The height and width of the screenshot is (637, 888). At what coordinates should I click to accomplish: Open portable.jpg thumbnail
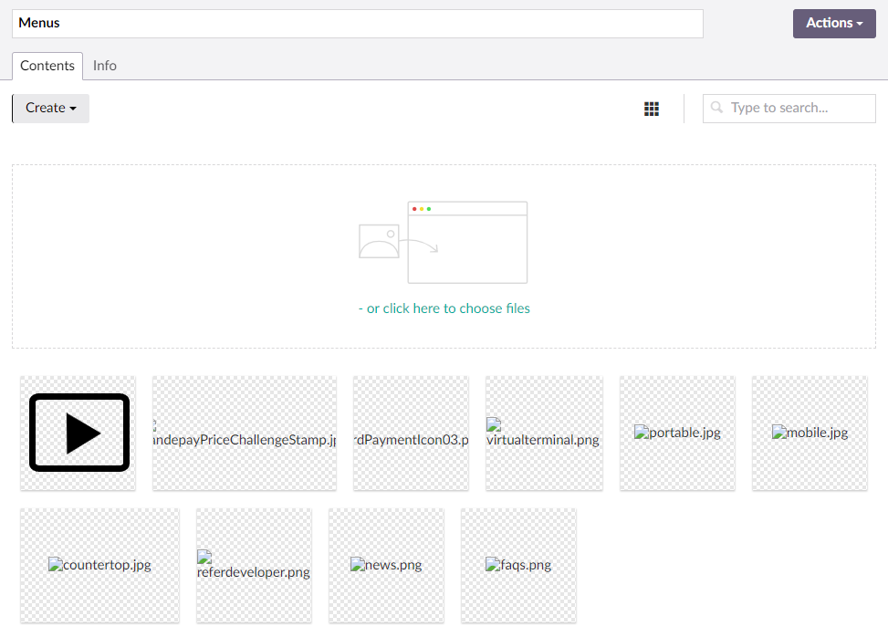(677, 433)
